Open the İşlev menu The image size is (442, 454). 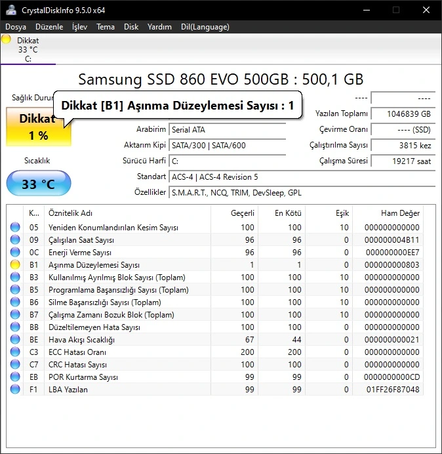click(79, 27)
